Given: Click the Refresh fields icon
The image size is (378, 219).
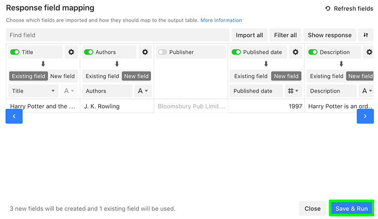Looking at the screenshot, I should (x=327, y=9).
